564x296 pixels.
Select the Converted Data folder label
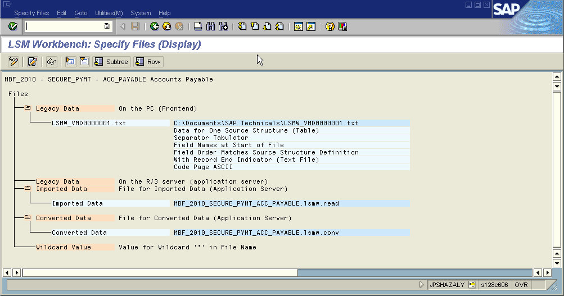[x=75, y=218]
